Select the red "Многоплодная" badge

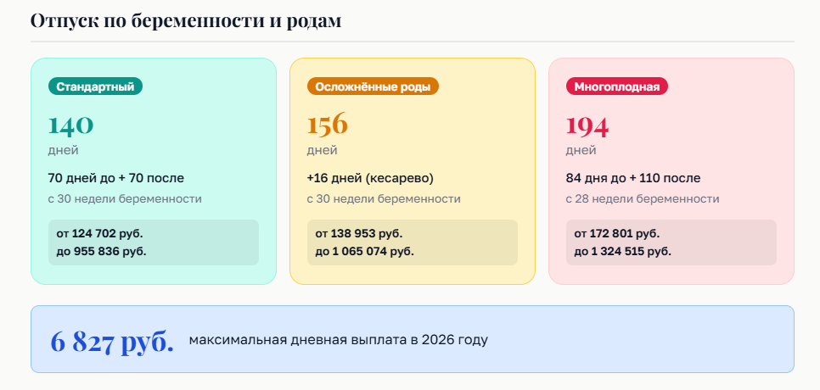617,86
